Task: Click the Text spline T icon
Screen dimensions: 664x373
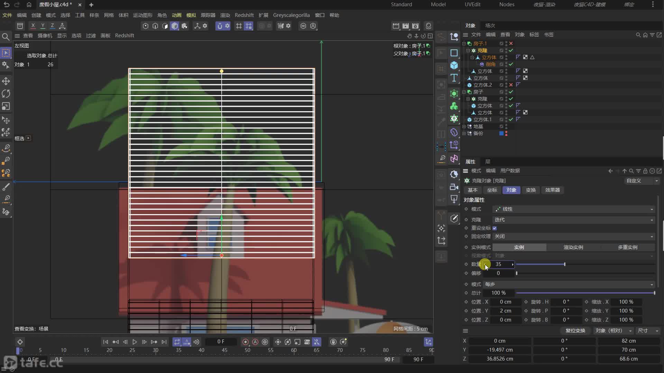Action: [x=454, y=78]
